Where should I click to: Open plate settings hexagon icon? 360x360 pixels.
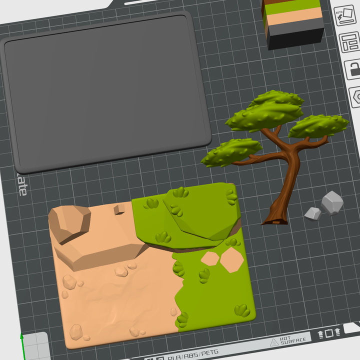(x=355, y=96)
